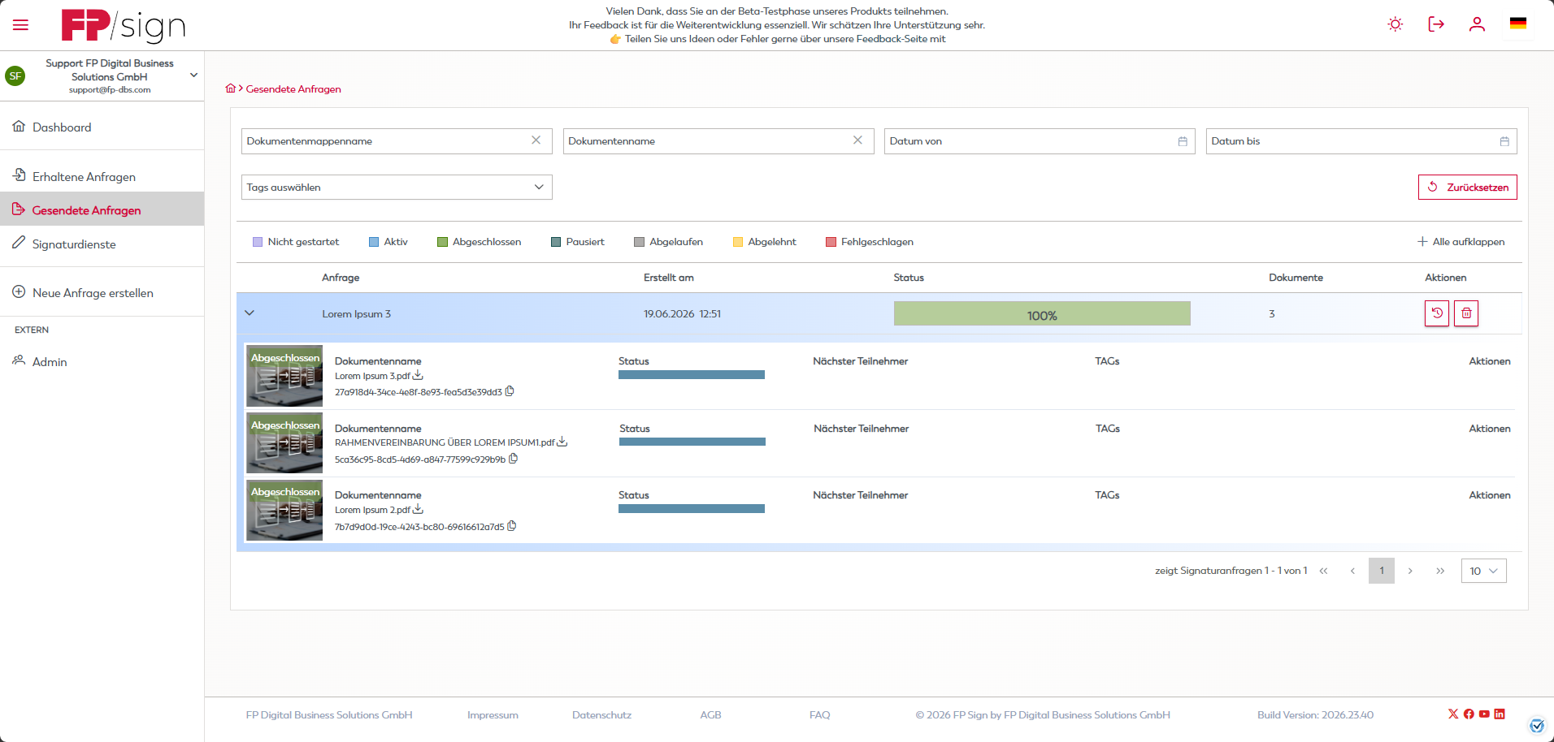Click the logout icon in header
The height and width of the screenshot is (742, 1554).
[x=1436, y=24]
